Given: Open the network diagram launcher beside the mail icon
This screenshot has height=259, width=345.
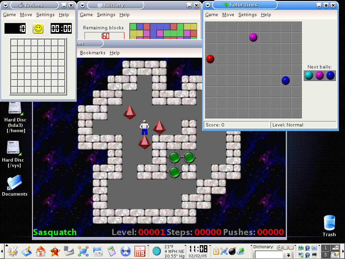Looking at the screenshot, I should (83, 251).
